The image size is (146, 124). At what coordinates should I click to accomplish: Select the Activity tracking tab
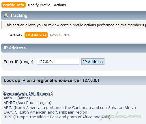click(x=16, y=35)
